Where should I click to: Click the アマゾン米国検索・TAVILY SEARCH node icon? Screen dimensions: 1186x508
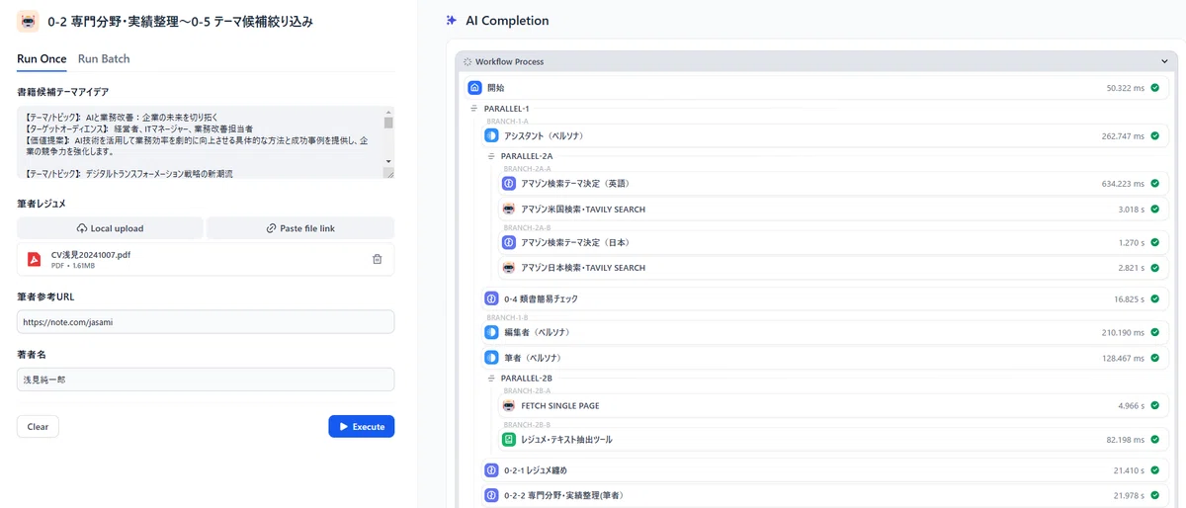[508, 210]
